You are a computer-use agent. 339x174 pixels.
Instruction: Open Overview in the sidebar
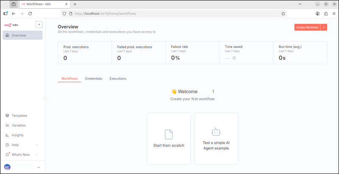tap(22, 35)
